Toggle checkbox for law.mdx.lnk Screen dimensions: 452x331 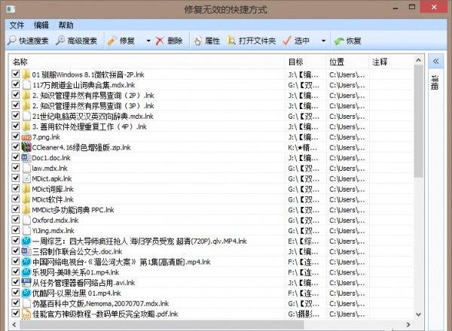click(x=16, y=168)
